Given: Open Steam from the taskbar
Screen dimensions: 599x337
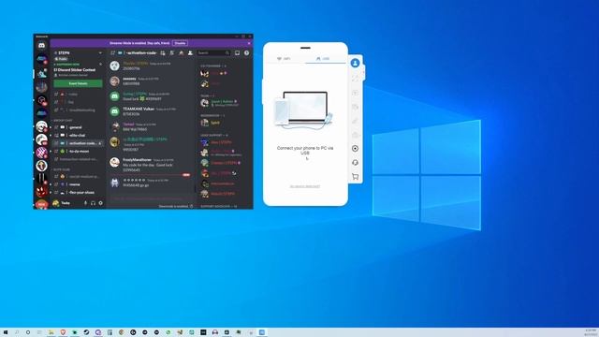Looking at the screenshot, I should pos(86,332).
